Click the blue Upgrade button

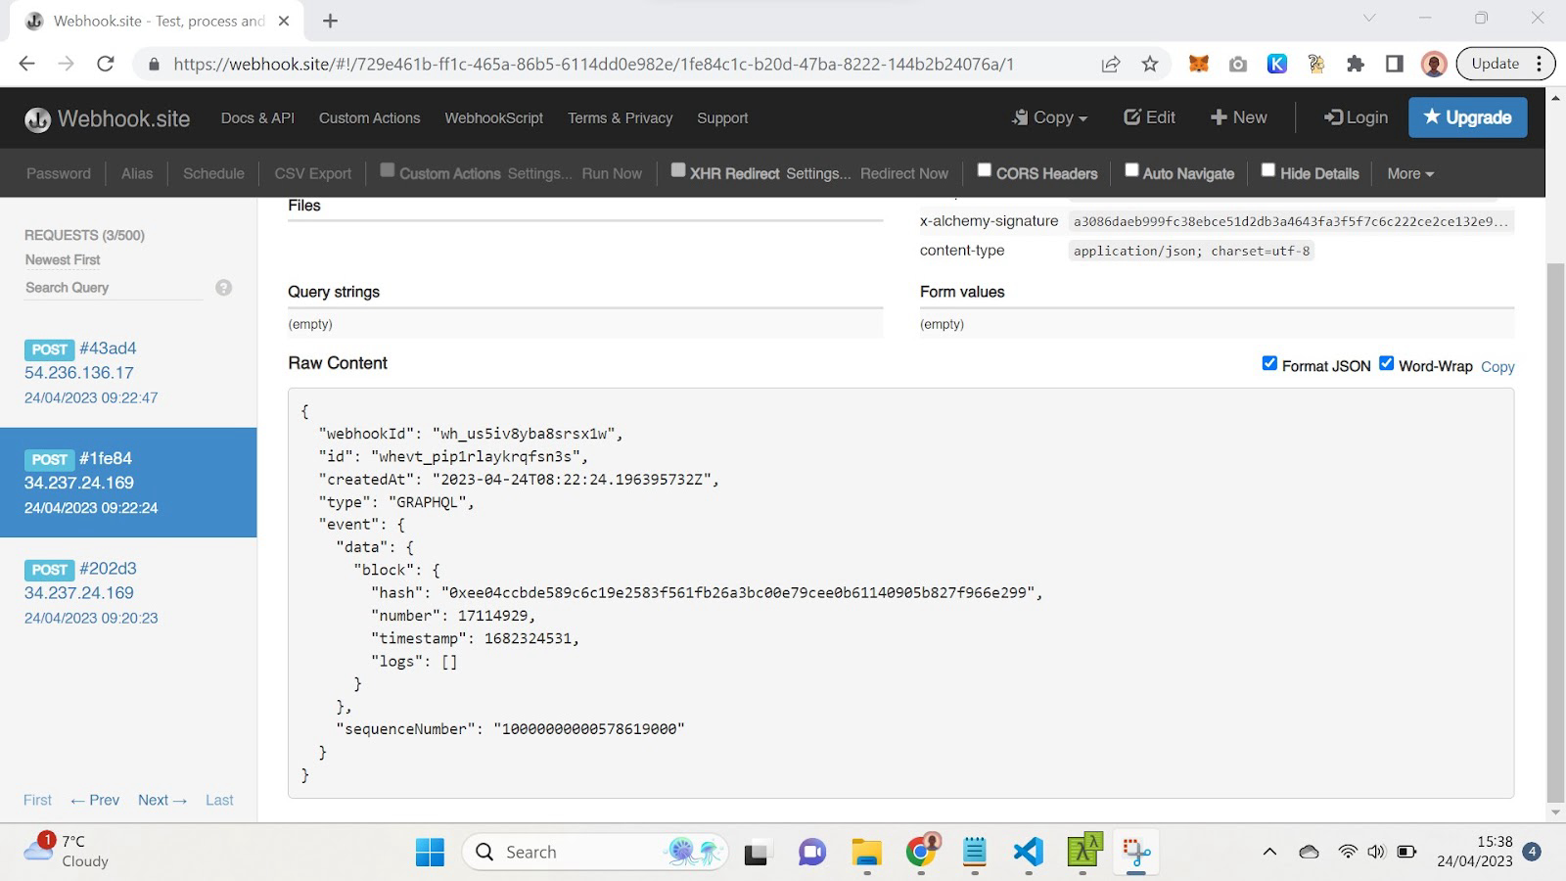pos(1467,117)
